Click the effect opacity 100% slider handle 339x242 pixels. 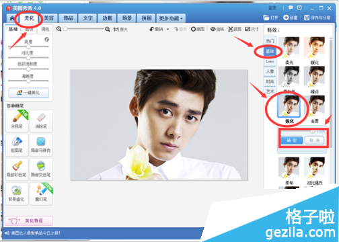pyautogui.click(x=313, y=132)
